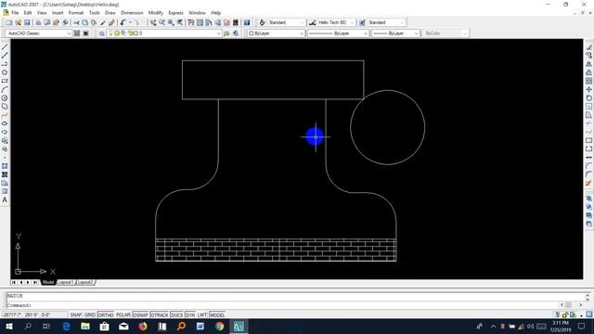Click the Workspace settings icon
594x334 pixels.
(x=77, y=33)
